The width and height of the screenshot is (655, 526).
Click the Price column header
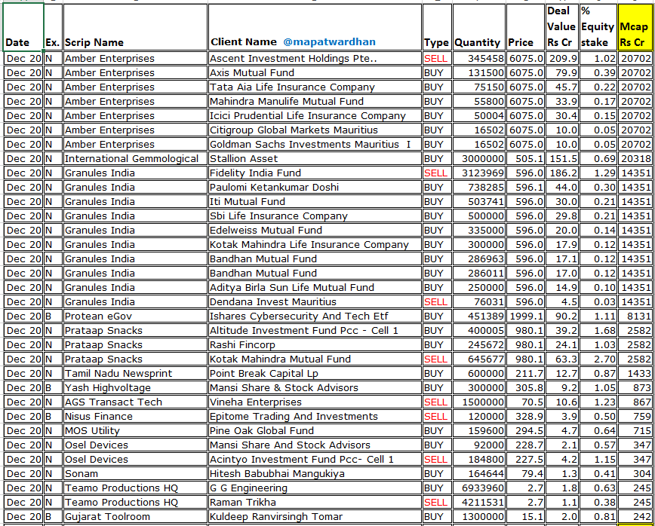(525, 27)
